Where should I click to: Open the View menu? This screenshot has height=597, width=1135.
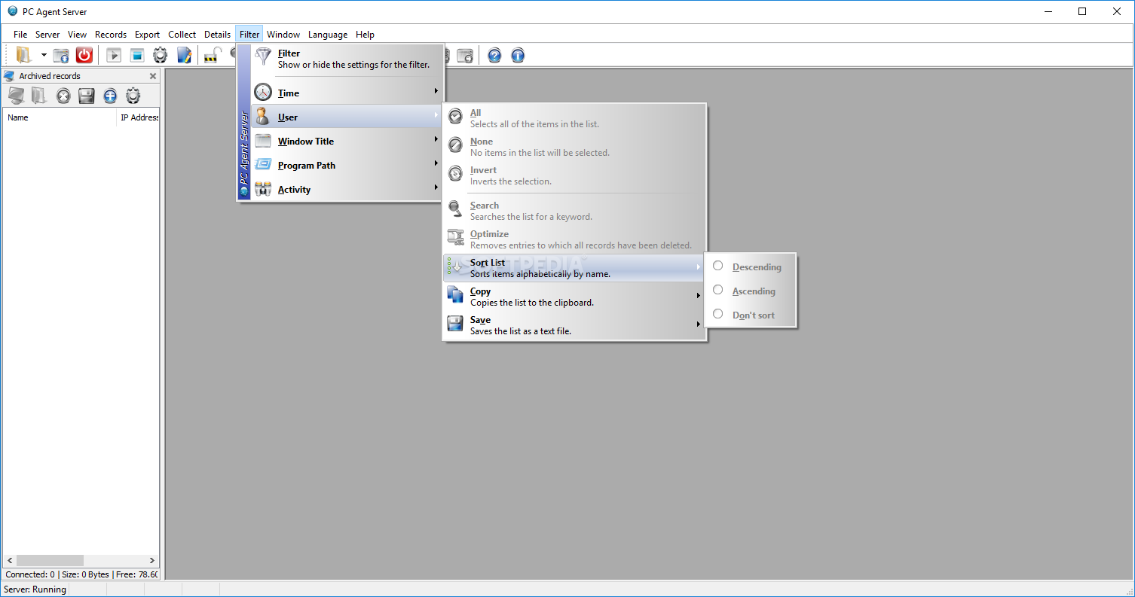(x=77, y=35)
